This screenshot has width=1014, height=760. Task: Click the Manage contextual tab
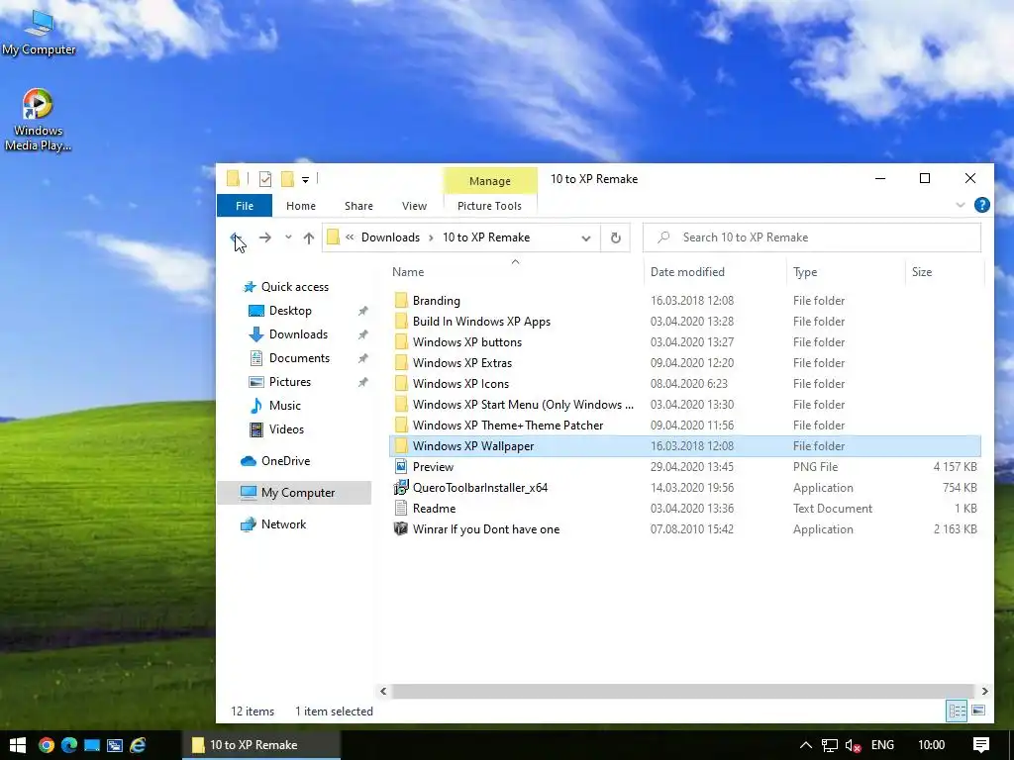(490, 181)
